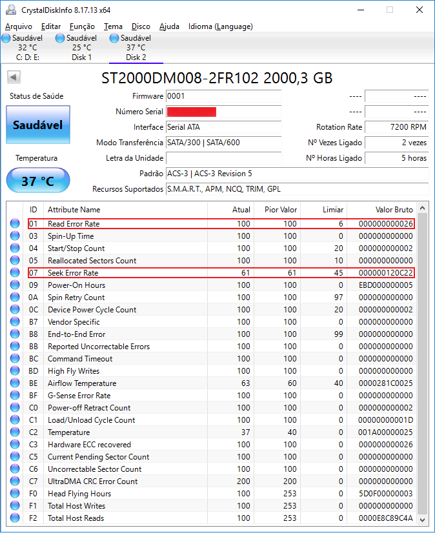Click the previous disk arrow button
The image size is (435, 537).
(x=14, y=77)
